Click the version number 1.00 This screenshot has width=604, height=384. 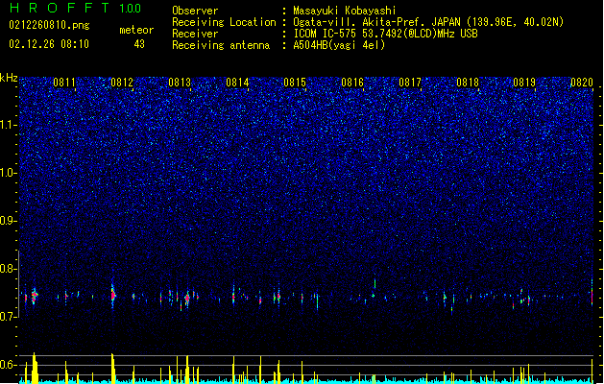click(130, 8)
